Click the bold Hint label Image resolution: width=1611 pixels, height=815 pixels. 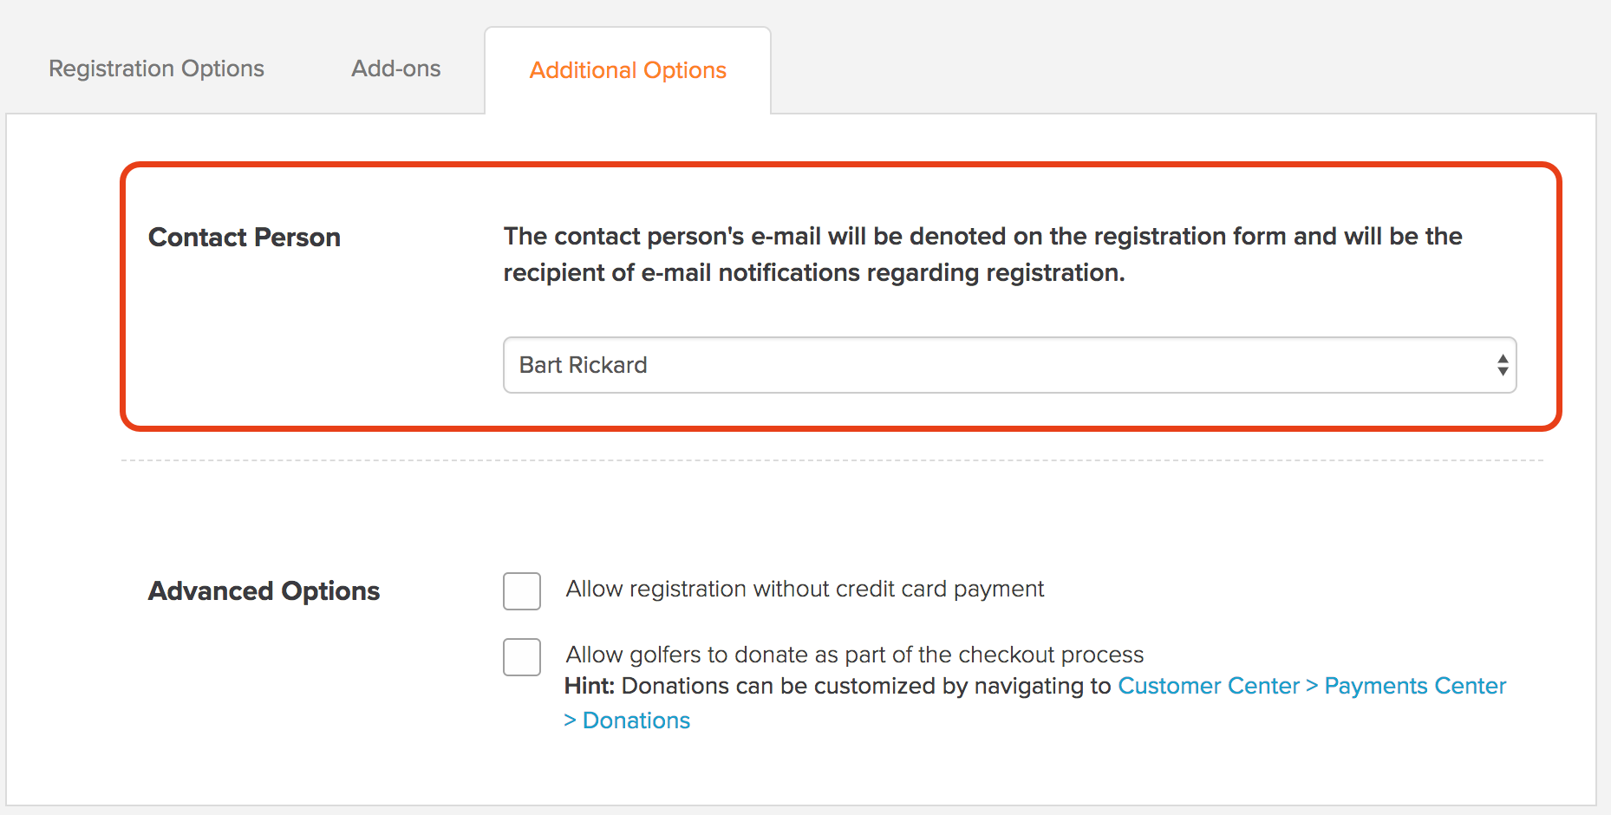tap(590, 686)
